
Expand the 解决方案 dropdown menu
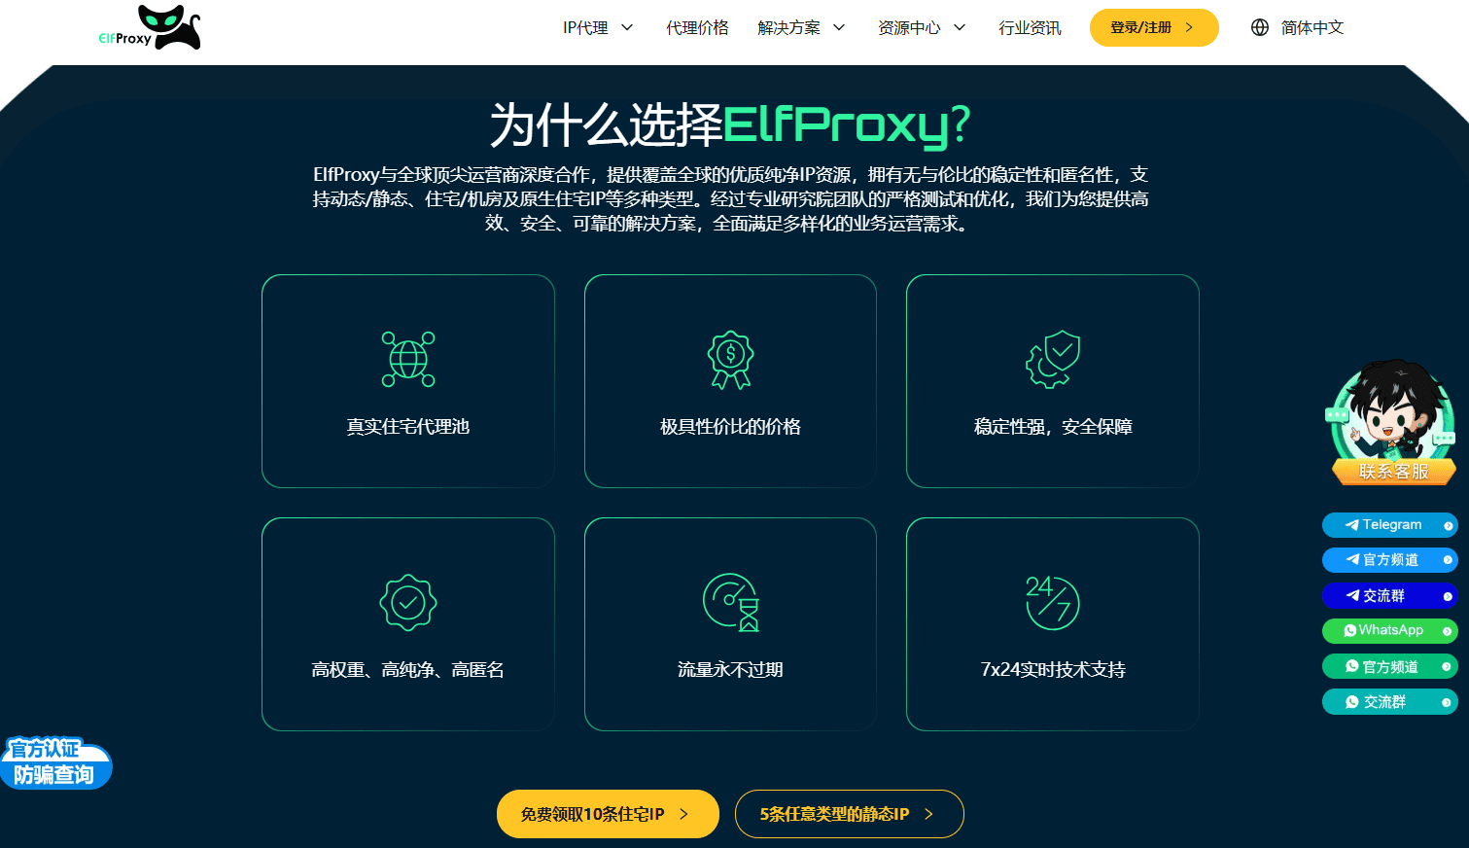point(801,27)
